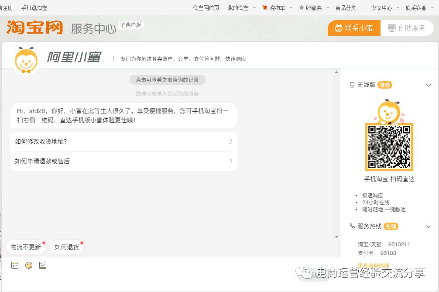
Task: Click the hotline number 9510211
Action: [399, 244]
